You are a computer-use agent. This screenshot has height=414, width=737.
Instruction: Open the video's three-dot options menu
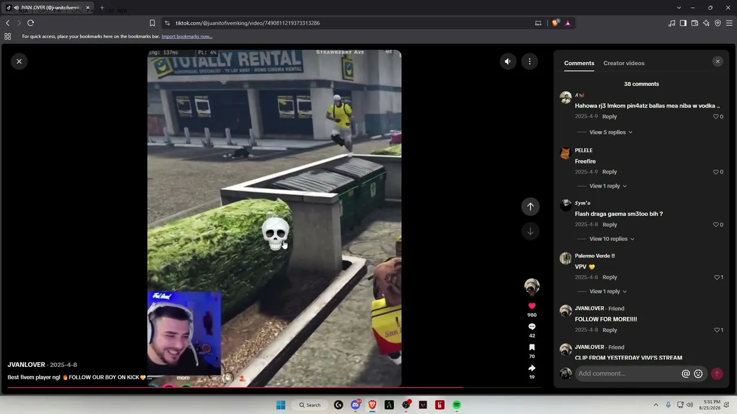[530, 62]
